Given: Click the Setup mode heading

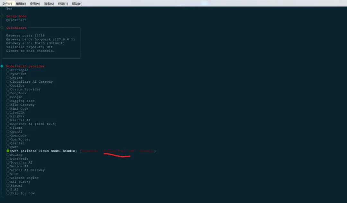Looking at the screenshot, I should (16, 16).
